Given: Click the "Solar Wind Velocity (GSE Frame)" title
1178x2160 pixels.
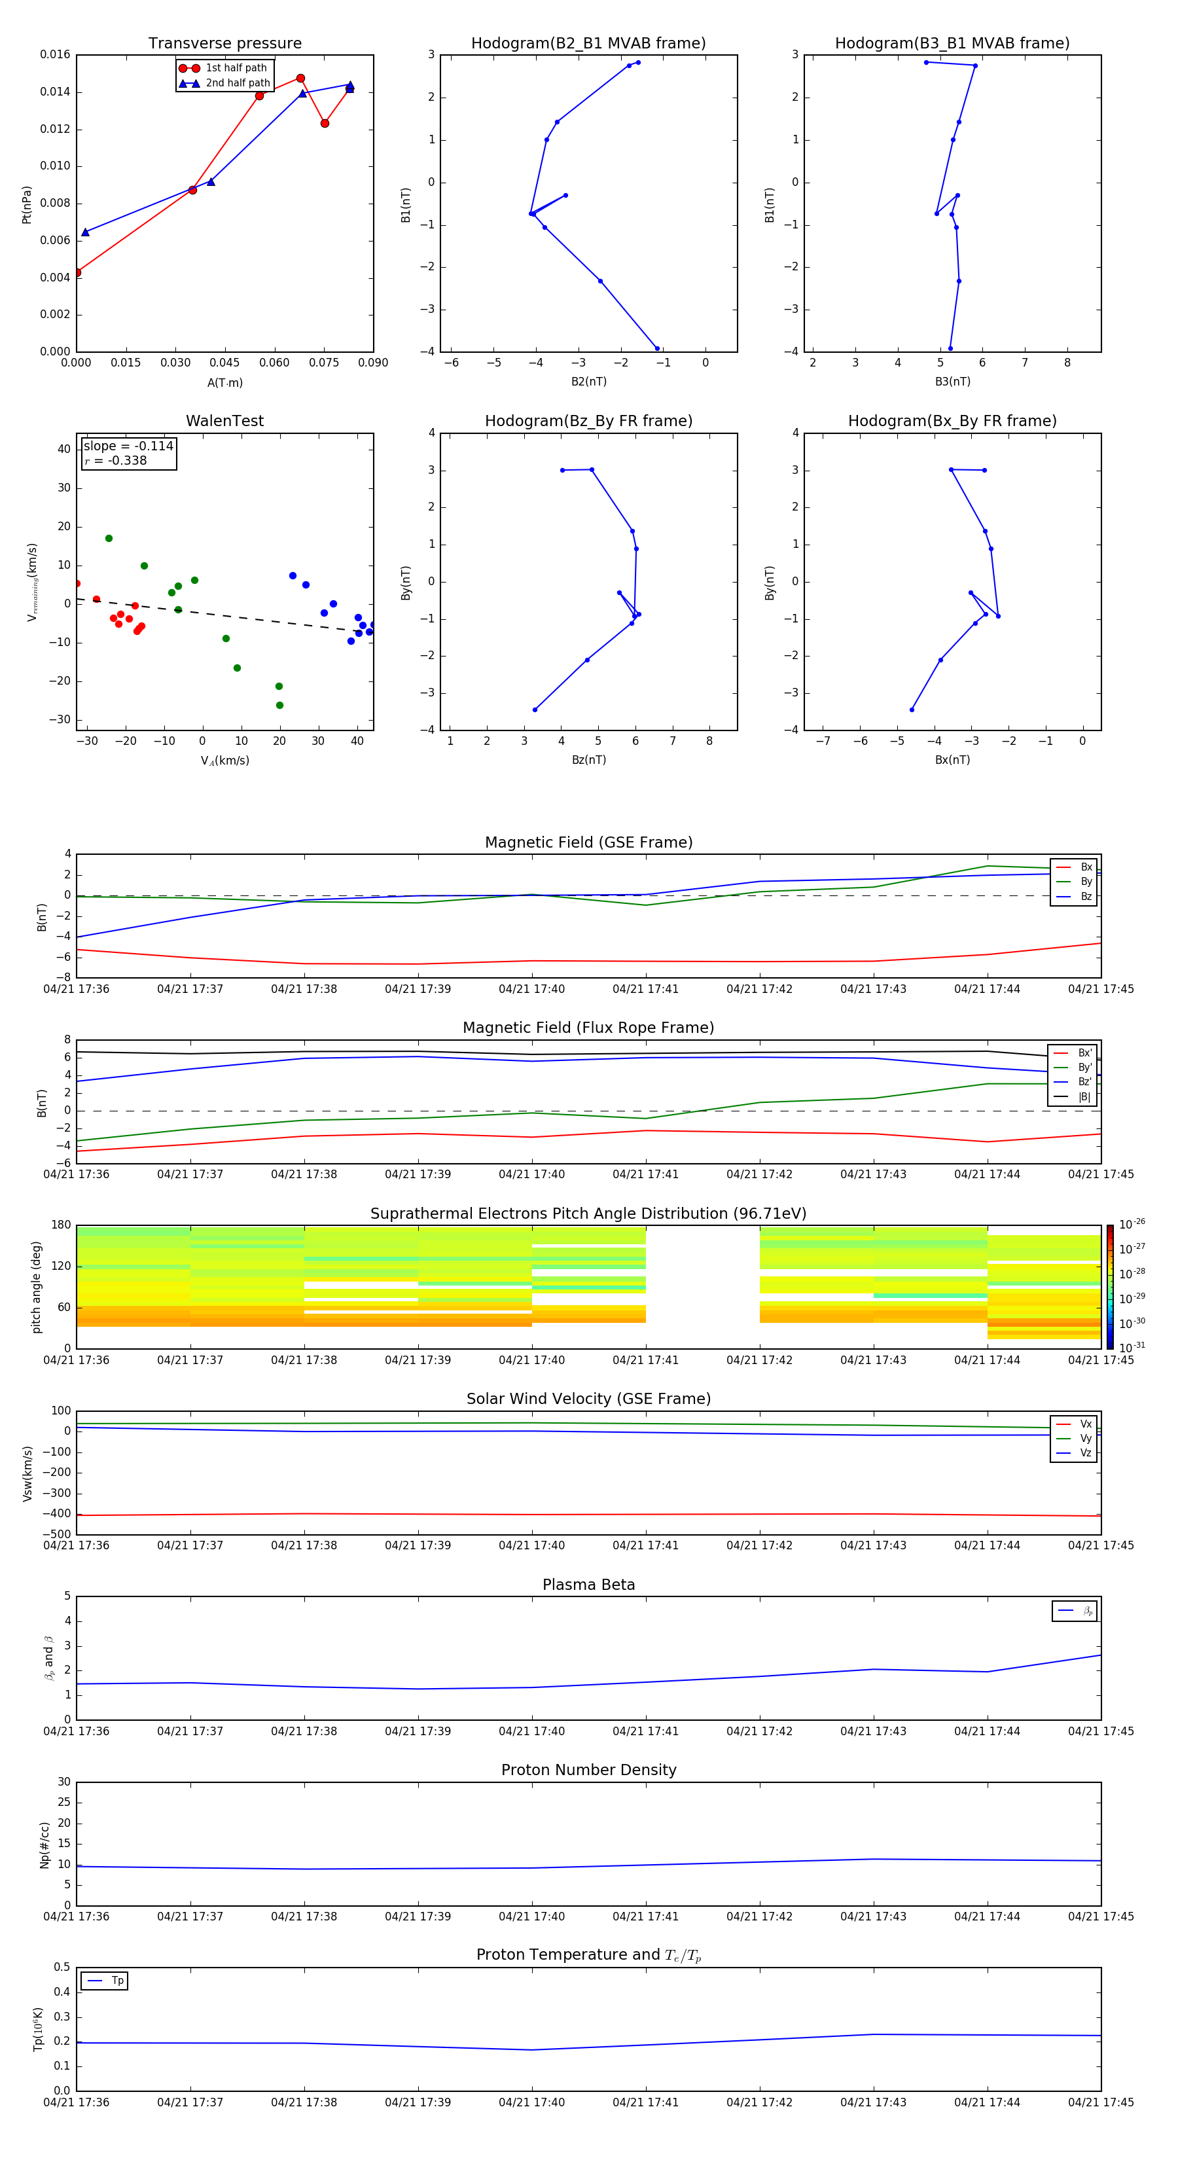Looking at the screenshot, I should coord(588,1399).
